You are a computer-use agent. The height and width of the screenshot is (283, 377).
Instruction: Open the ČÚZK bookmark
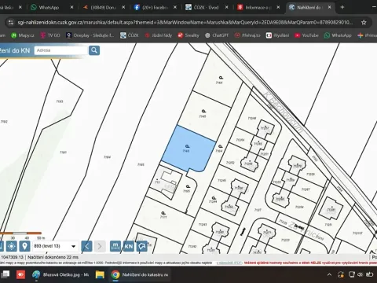pyautogui.click(x=130, y=35)
